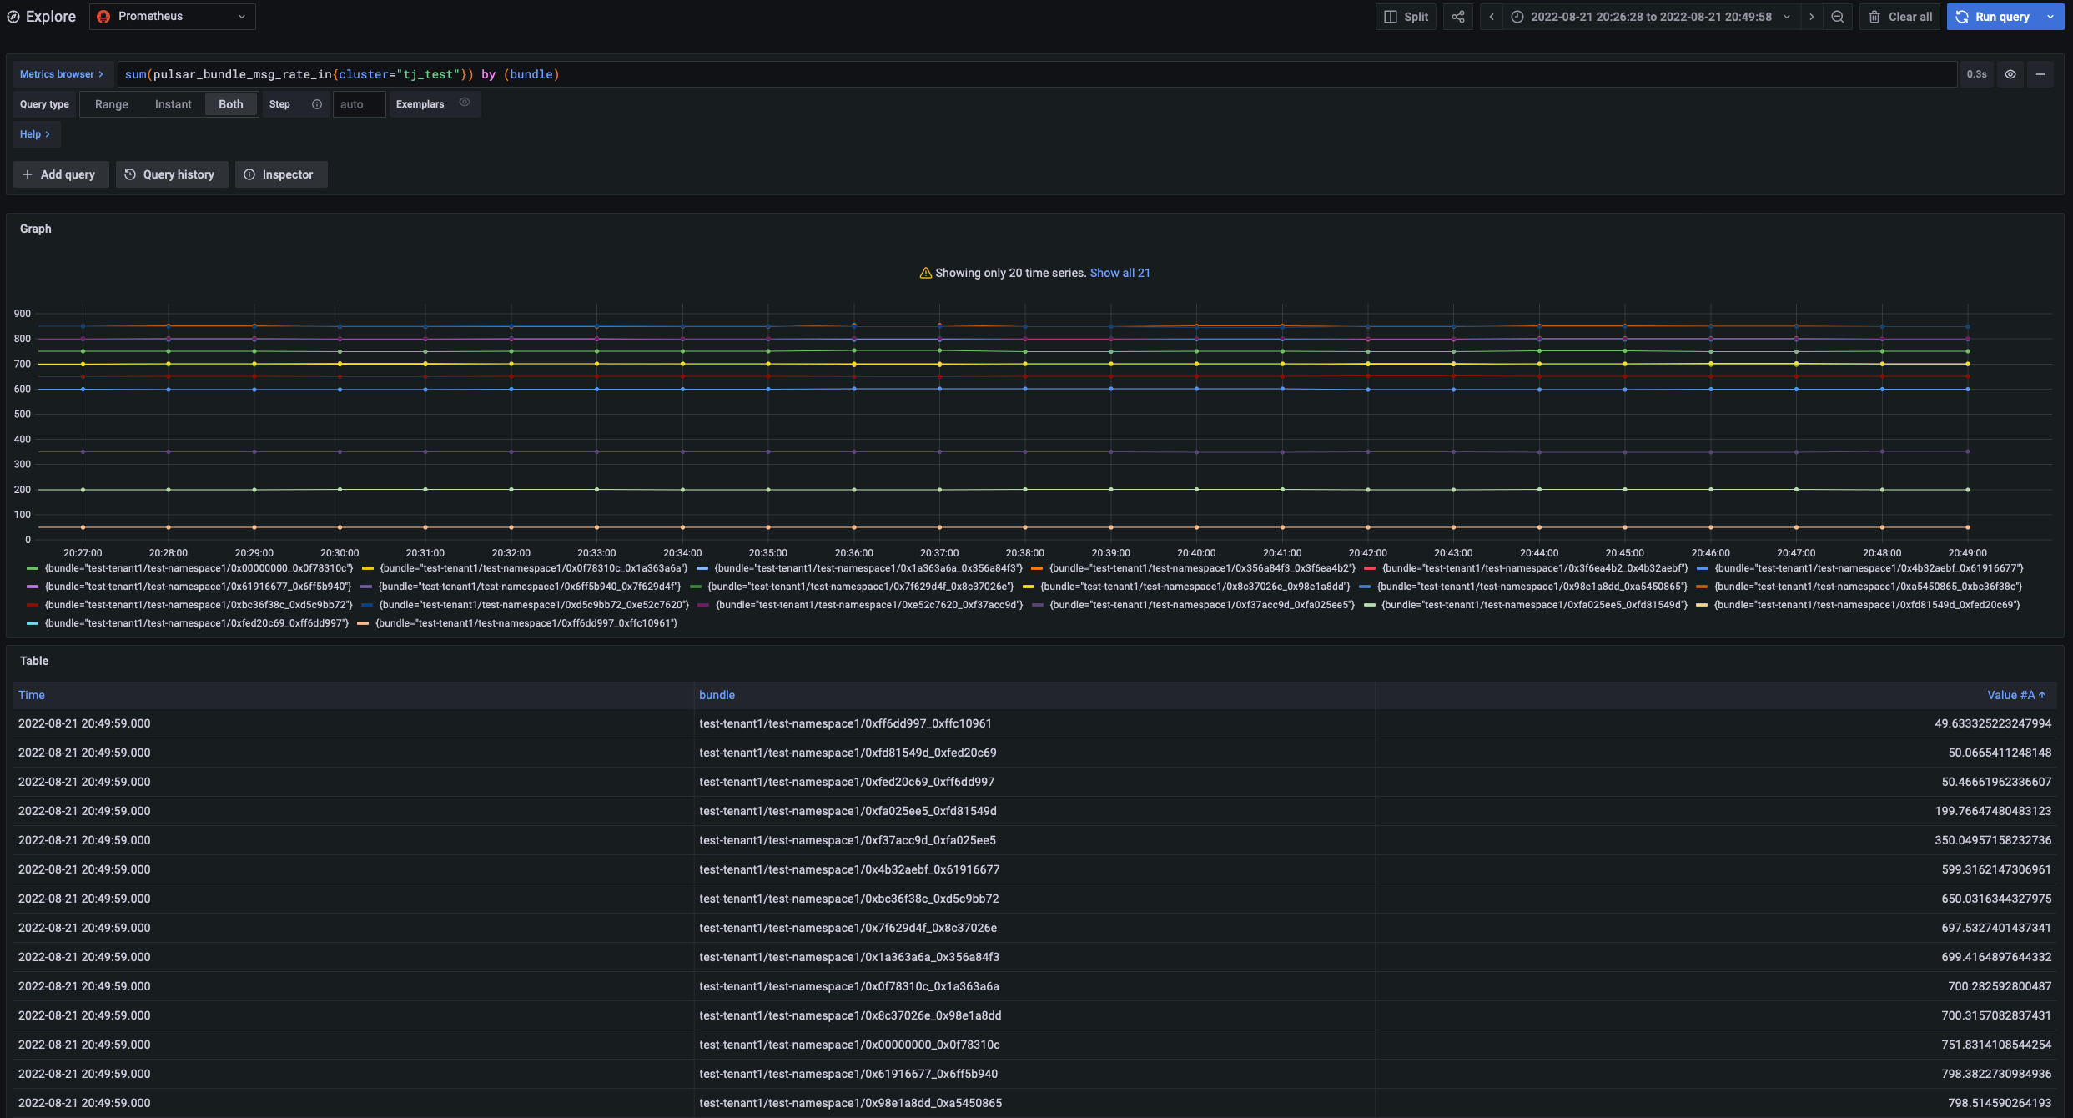Open the Prometheus data source dropdown
Image resolution: width=2073 pixels, height=1118 pixels.
(x=172, y=17)
